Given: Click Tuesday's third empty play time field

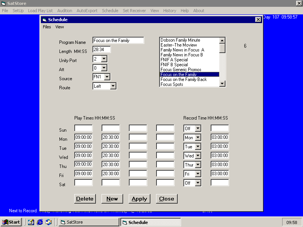Looking at the screenshot, I should (138, 146).
